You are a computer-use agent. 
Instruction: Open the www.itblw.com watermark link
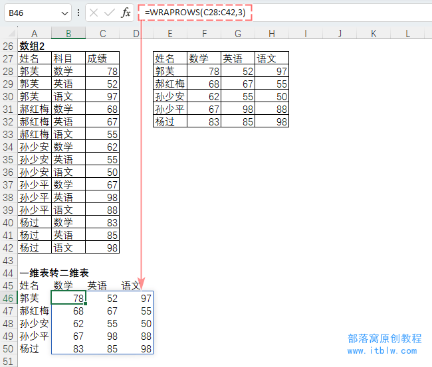382,350
